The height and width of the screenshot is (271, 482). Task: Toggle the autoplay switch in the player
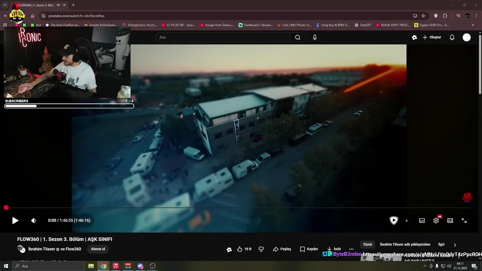click(x=407, y=221)
